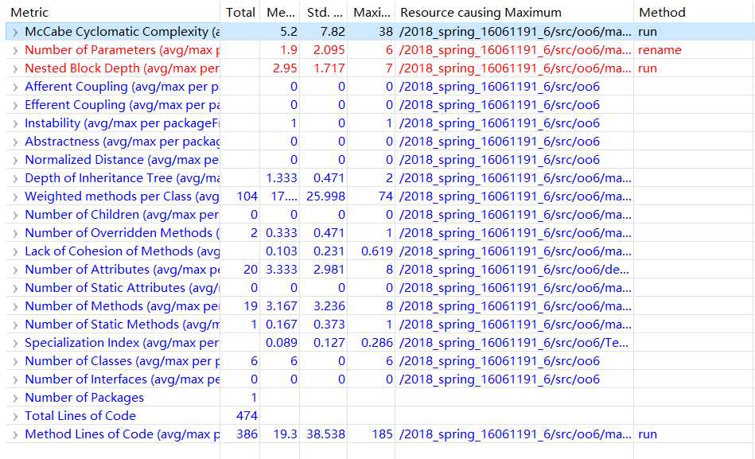The image size is (755, 459).
Task: Click the Std. Dev. column header
Action: pos(325,13)
